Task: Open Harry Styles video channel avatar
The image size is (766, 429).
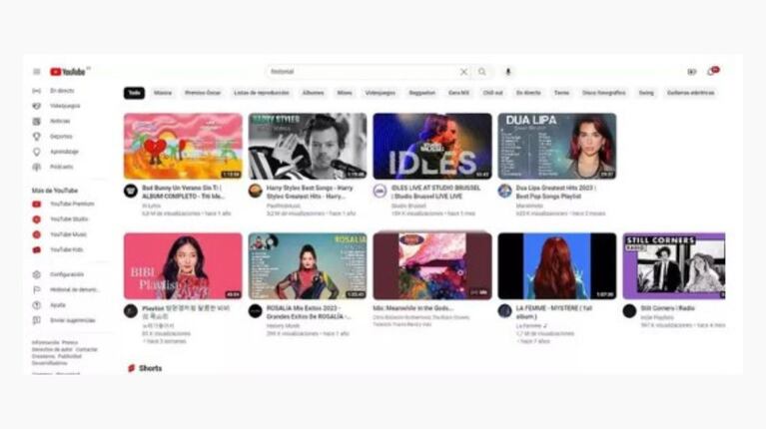Action: pyautogui.click(x=255, y=191)
